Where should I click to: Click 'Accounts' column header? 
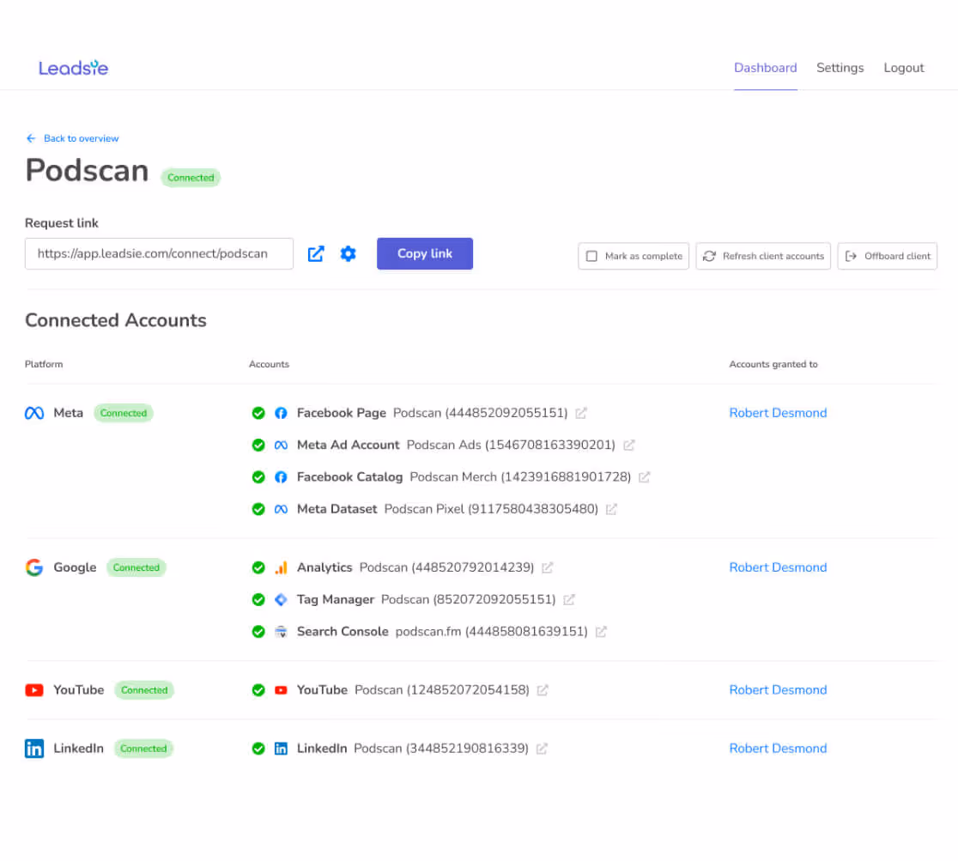tap(269, 364)
